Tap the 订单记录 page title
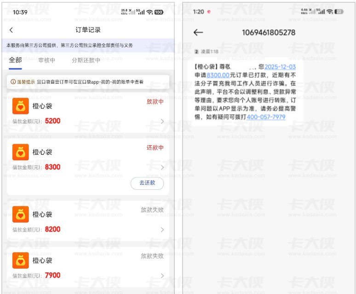Image resolution: width=356 pixels, height=294 pixels. (x=88, y=30)
